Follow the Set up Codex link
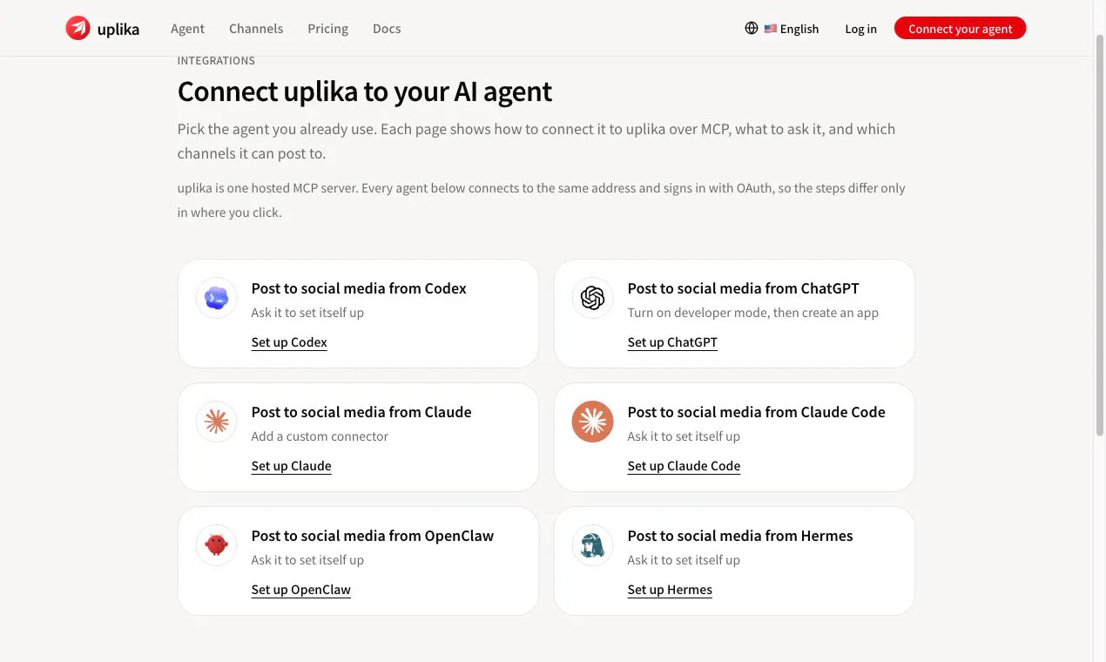 click(x=289, y=342)
